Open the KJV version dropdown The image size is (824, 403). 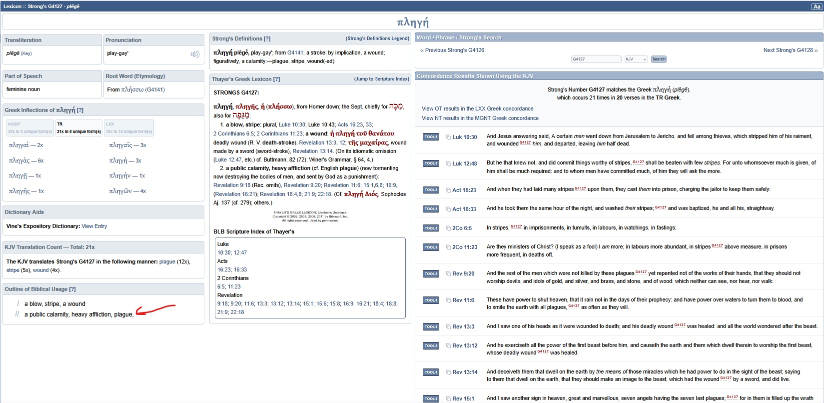[x=636, y=59]
